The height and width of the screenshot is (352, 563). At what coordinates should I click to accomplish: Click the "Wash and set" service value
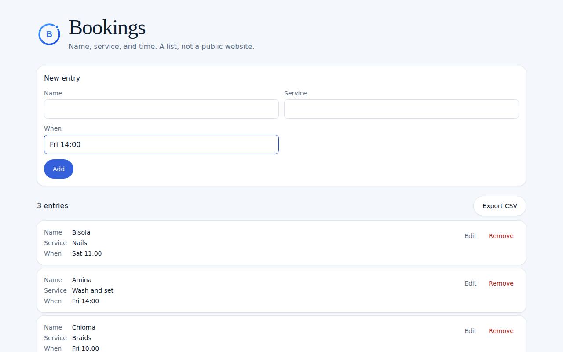[93, 290]
